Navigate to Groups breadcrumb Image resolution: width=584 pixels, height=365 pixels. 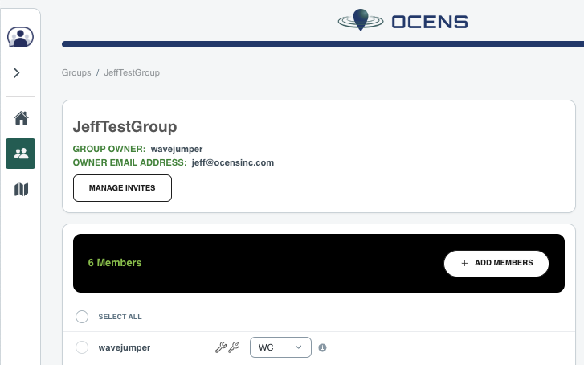(76, 72)
